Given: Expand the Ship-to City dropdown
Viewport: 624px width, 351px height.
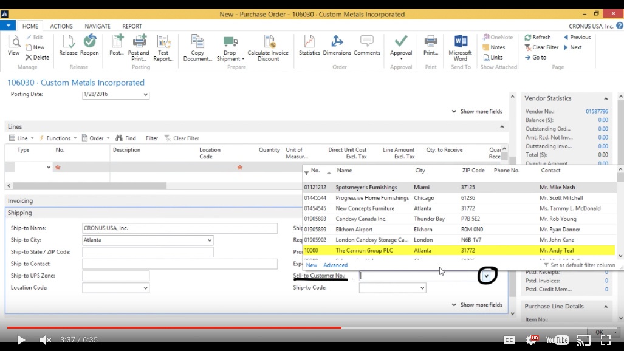Looking at the screenshot, I should [210, 240].
